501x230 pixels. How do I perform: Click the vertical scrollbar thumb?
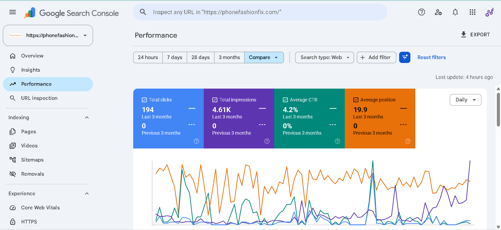[x=498, y=110]
